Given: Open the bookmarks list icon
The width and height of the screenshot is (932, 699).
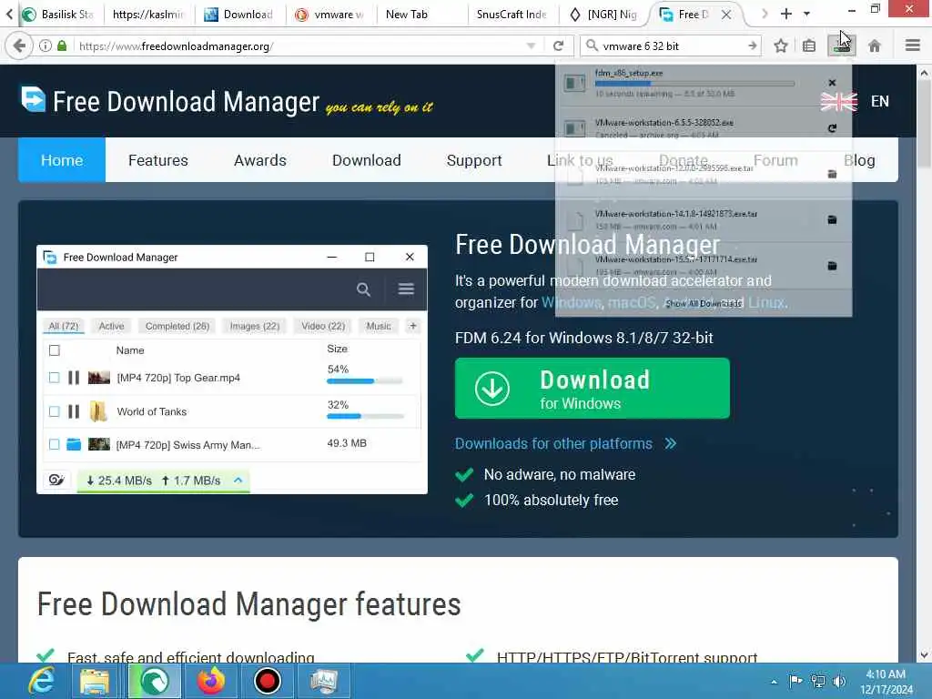Looking at the screenshot, I should (809, 46).
